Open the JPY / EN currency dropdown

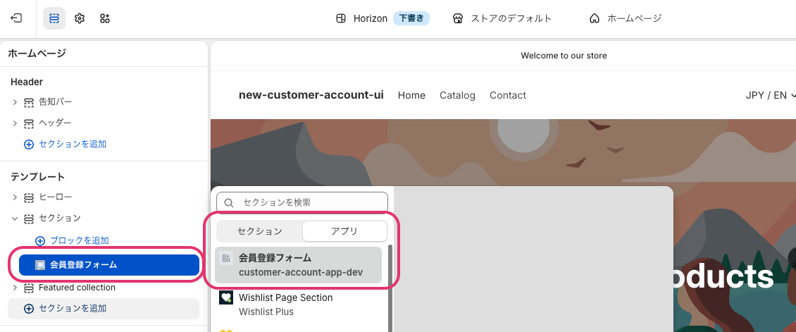pyautogui.click(x=770, y=95)
